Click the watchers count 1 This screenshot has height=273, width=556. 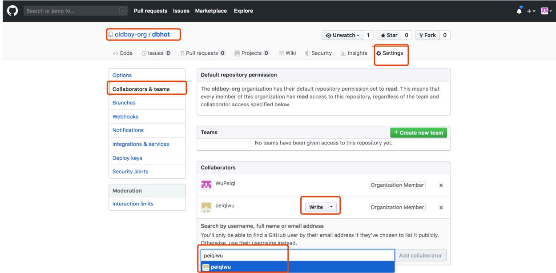tap(368, 35)
